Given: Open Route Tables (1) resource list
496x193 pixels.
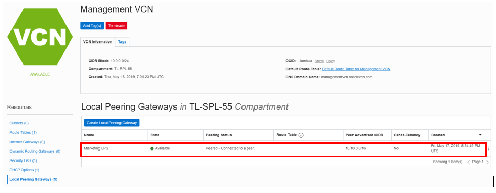Looking at the screenshot, I should 23,133.
